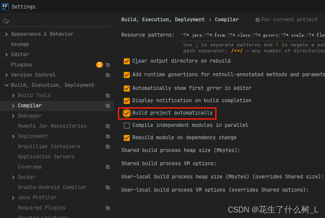Screen dimensions: 325x218
Task: Click Build, Execution, Deployment breadcrumb link
Action: pyautogui.click(x=163, y=20)
